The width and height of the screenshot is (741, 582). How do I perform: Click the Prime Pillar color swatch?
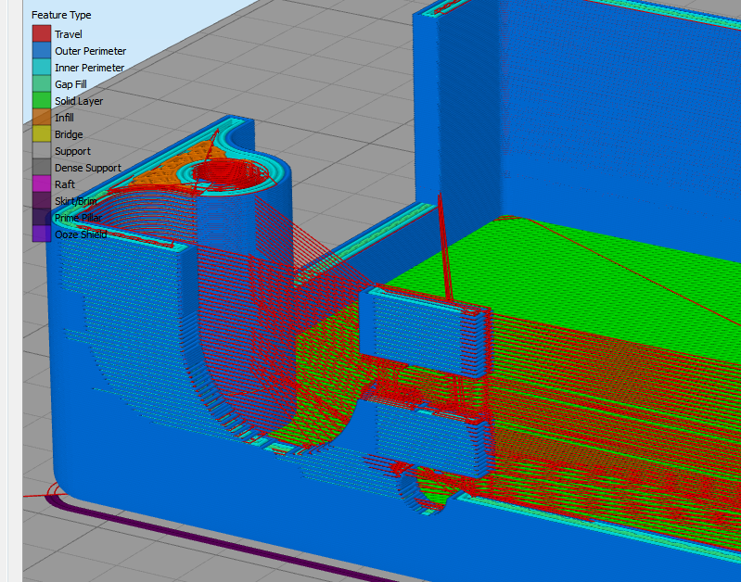tap(41, 218)
